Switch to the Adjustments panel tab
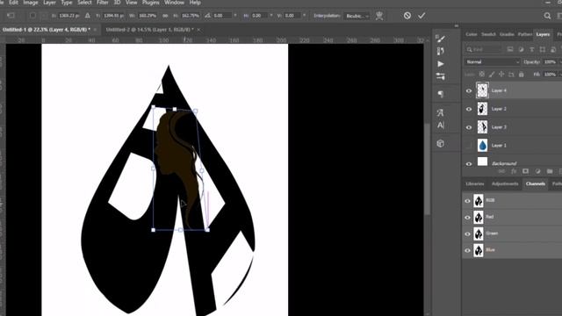562x316 pixels. [x=505, y=183]
